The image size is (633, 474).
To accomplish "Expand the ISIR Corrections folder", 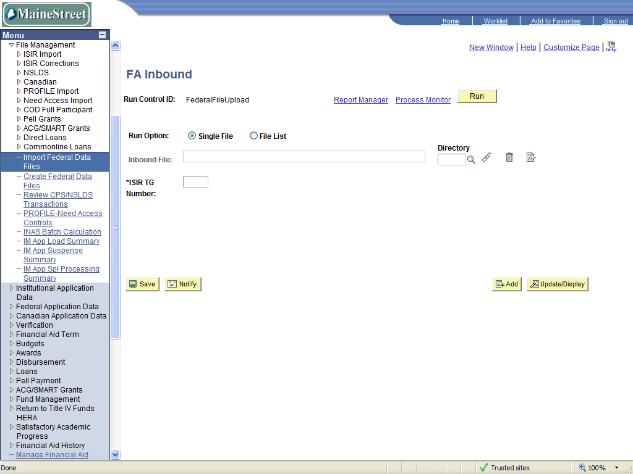I will (x=19, y=64).
